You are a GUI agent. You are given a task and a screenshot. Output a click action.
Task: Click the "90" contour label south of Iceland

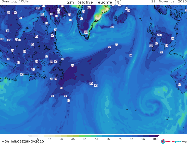click(x=112, y=27)
